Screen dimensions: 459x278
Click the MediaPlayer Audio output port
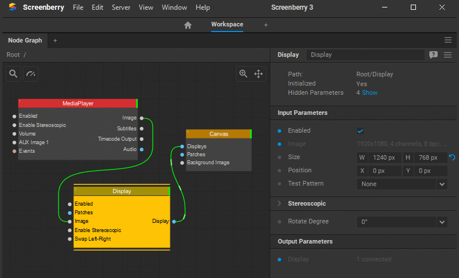pyautogui.click(x=142, y=149)
